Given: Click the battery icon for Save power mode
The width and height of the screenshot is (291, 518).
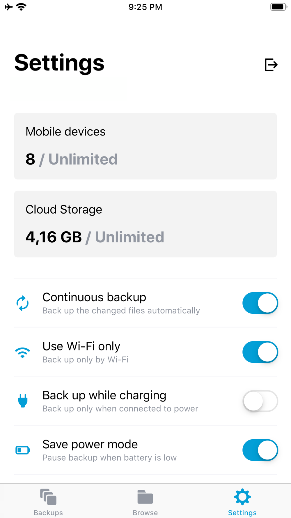Looking at the screenshot, I should click(22, 450).
